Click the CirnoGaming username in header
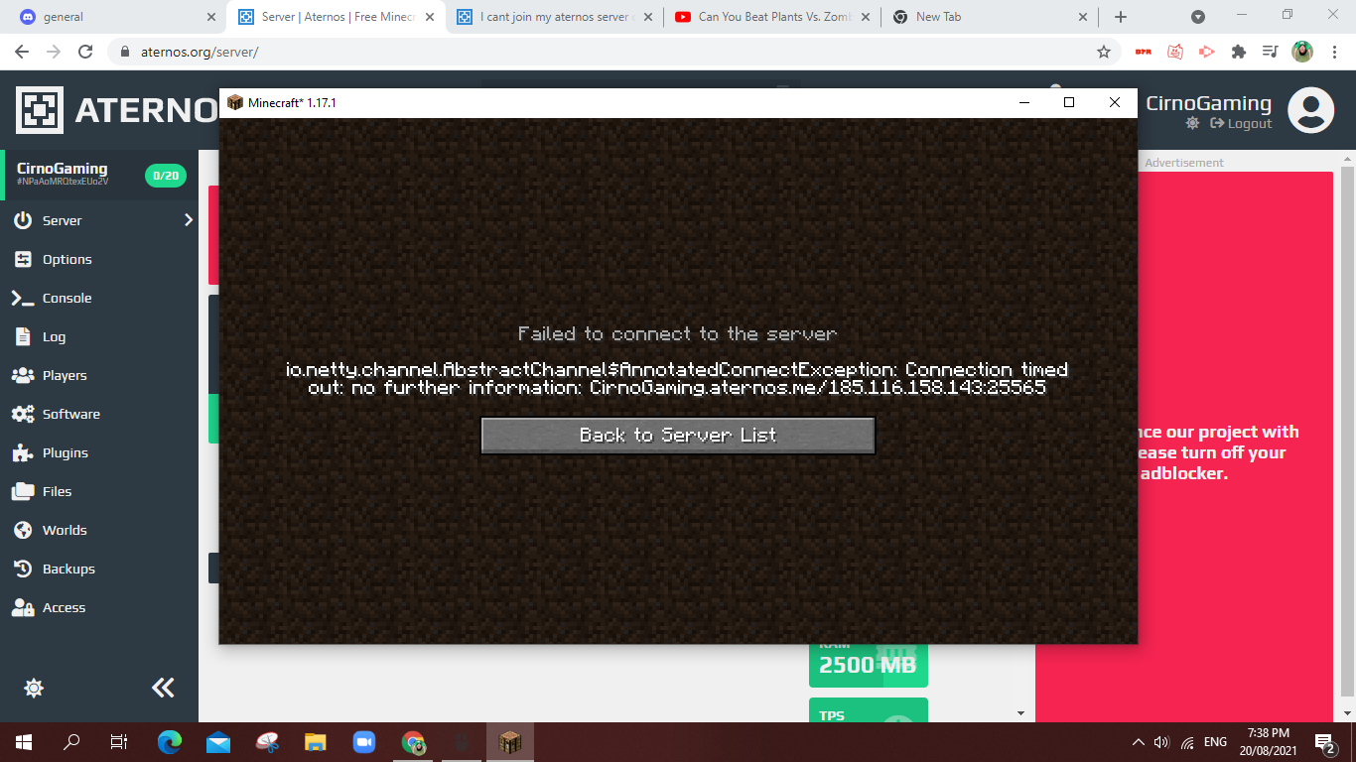Viewport: 1356px width, 762px height. [1208, 103]
